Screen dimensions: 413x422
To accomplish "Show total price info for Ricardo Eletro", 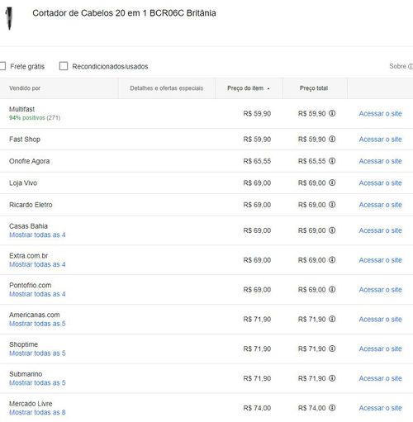I will pos(332,205).
